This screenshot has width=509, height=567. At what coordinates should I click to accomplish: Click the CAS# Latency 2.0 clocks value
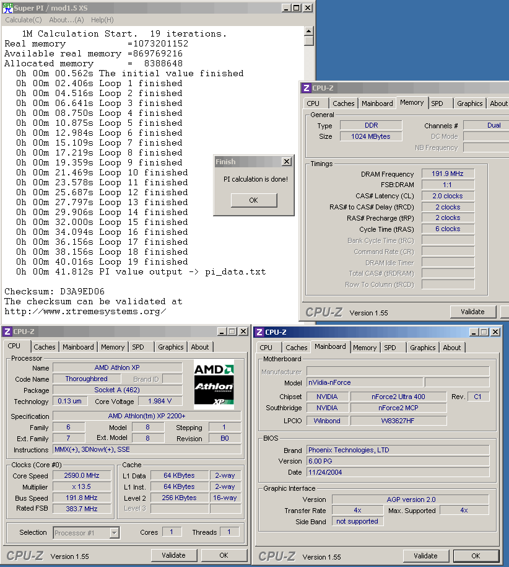pyautogui.click(x=448, y=196)
